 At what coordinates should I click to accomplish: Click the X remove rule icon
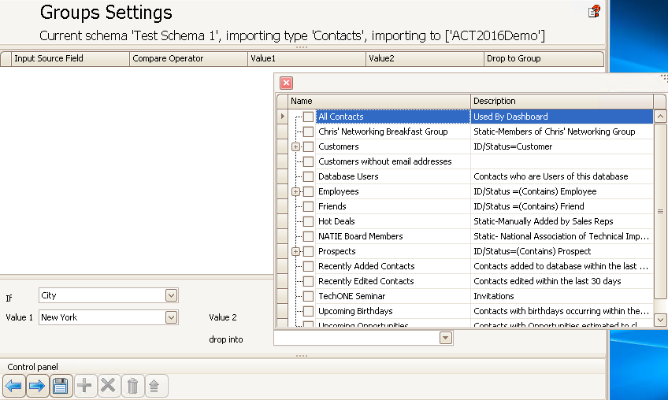coord(109,386)
